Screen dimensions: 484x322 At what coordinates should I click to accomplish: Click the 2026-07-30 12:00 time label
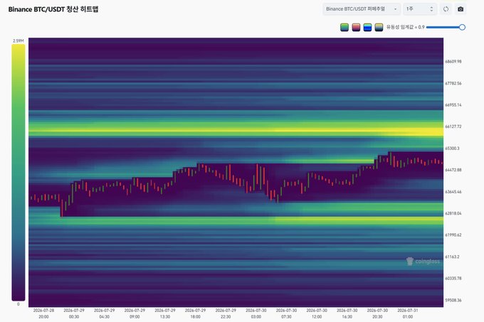point(317,313)
